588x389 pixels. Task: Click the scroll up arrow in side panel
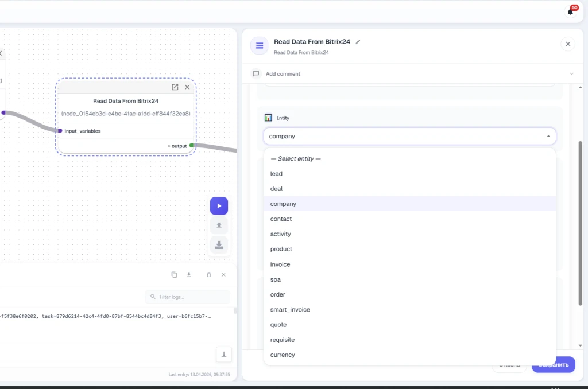(580, 88)
